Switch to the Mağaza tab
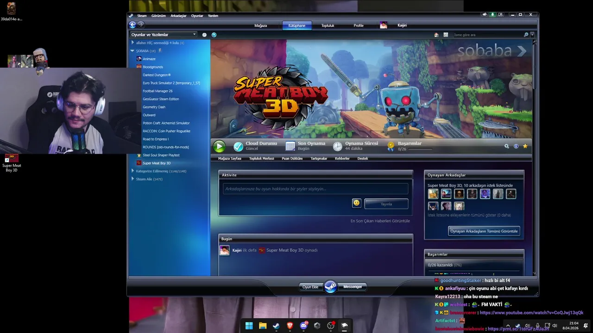This screenshot has width=593, height=333. [261, 25]
